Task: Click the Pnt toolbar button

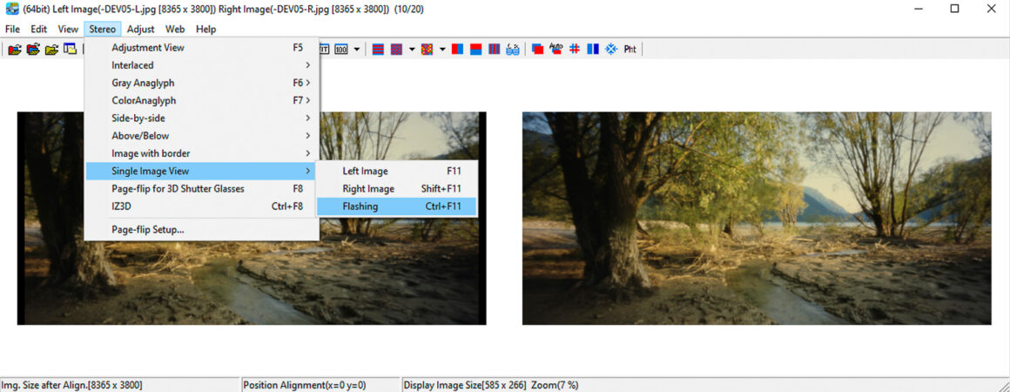Action: tap(630, 50)
